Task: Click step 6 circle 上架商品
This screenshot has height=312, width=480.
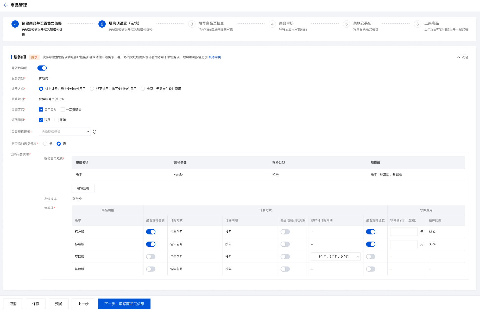Action: pyautogui.click(x=418, y=24)
